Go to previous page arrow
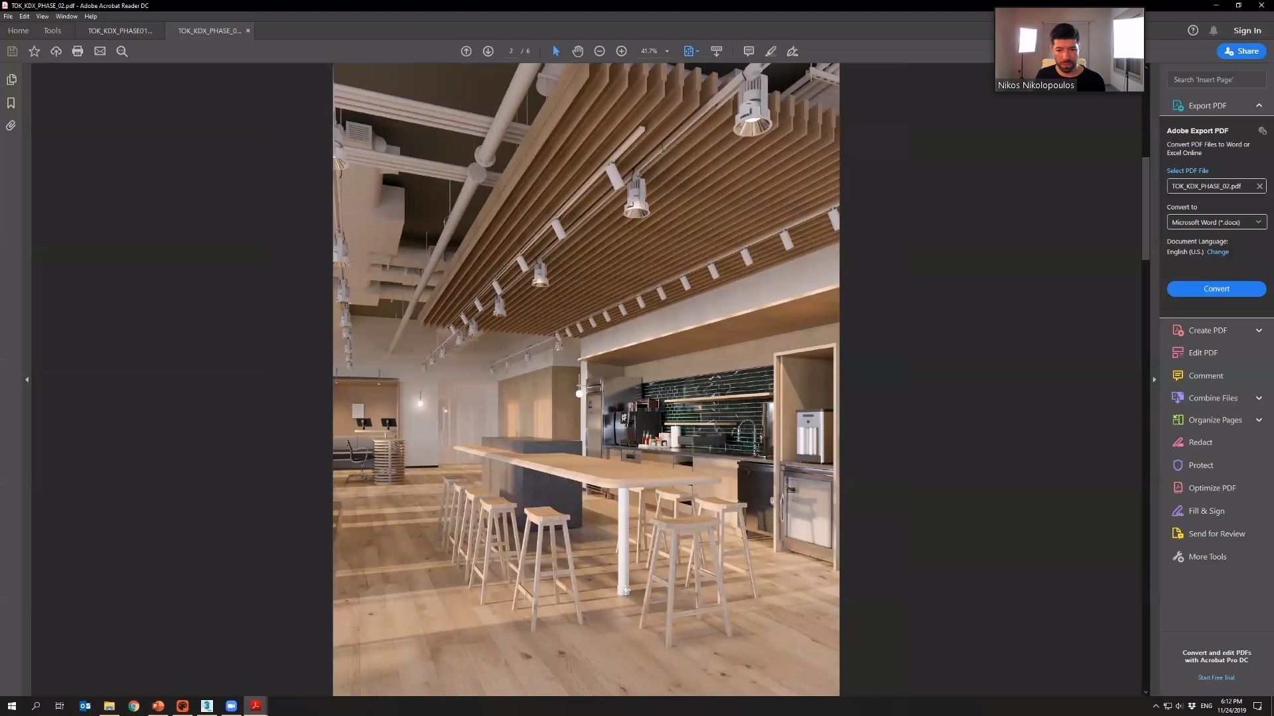 (x=466, y=51)
